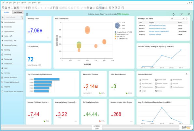Screen dimensions: 194x131
Task: Open the Modules menu in menu bar
Action: click(x=24, y=3)
